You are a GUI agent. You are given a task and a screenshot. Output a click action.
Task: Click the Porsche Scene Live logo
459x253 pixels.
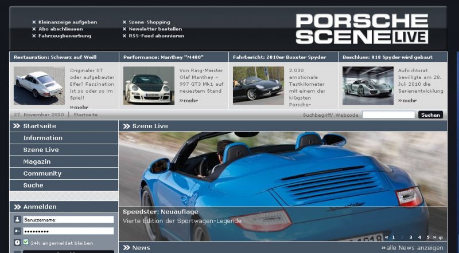362,29
